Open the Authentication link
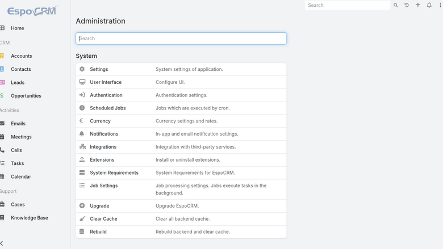 [x=106, y=95]
